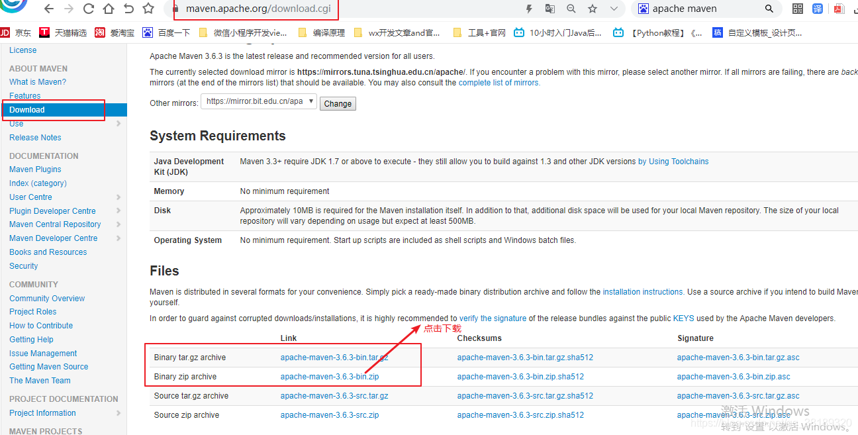Open the wx开发文章and官 bookmark folder
The width and height of the screenshot is (858, 435).
tap(398, 32)
